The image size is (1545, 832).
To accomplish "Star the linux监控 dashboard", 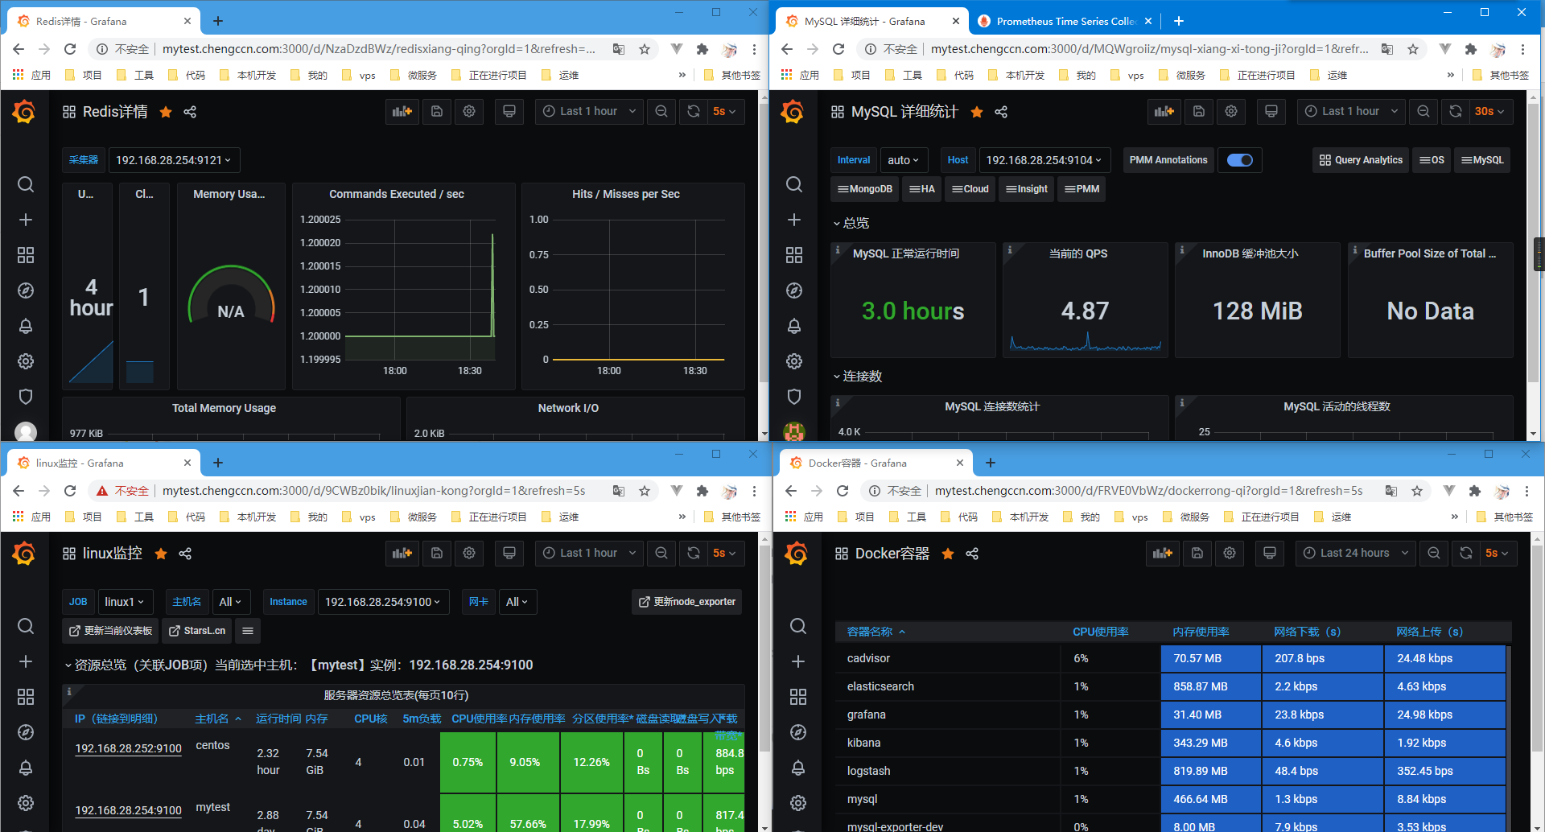I will point(161,554).
